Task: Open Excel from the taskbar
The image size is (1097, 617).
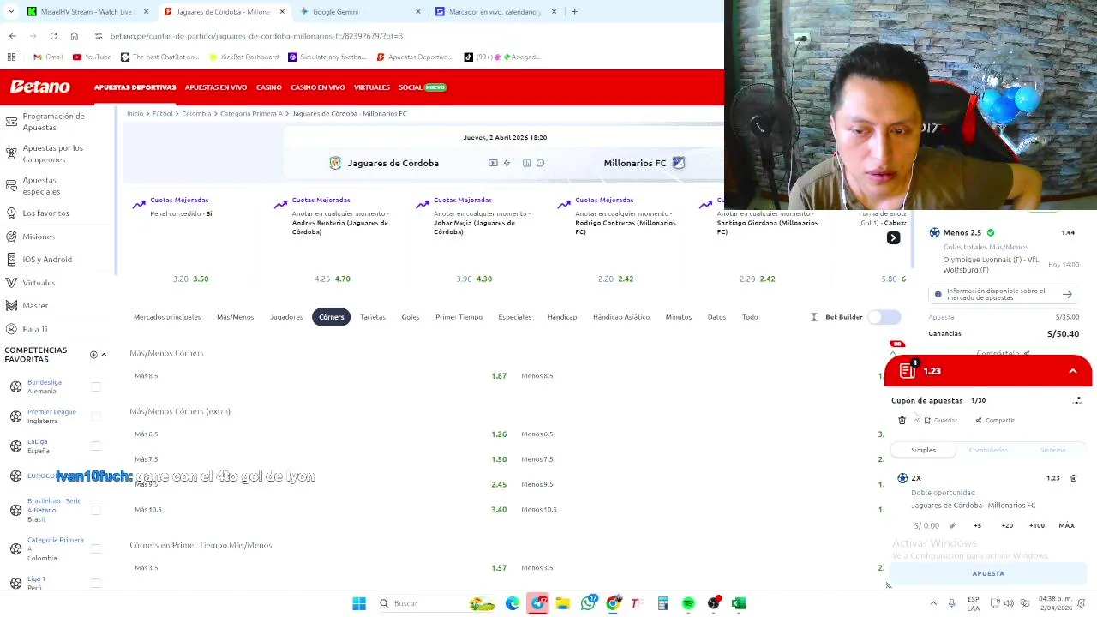Action: (739, 603)
